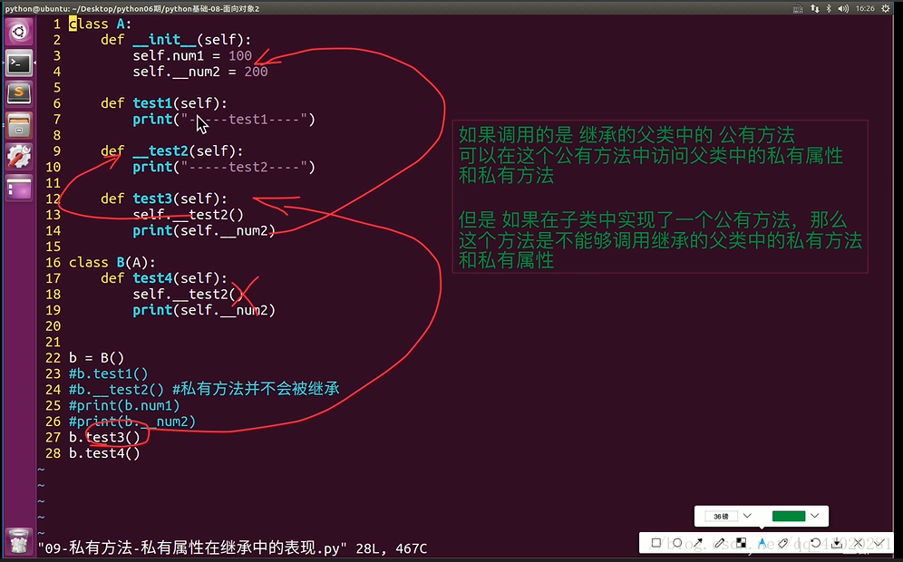Click the 'class A:' line

[101, 24]
